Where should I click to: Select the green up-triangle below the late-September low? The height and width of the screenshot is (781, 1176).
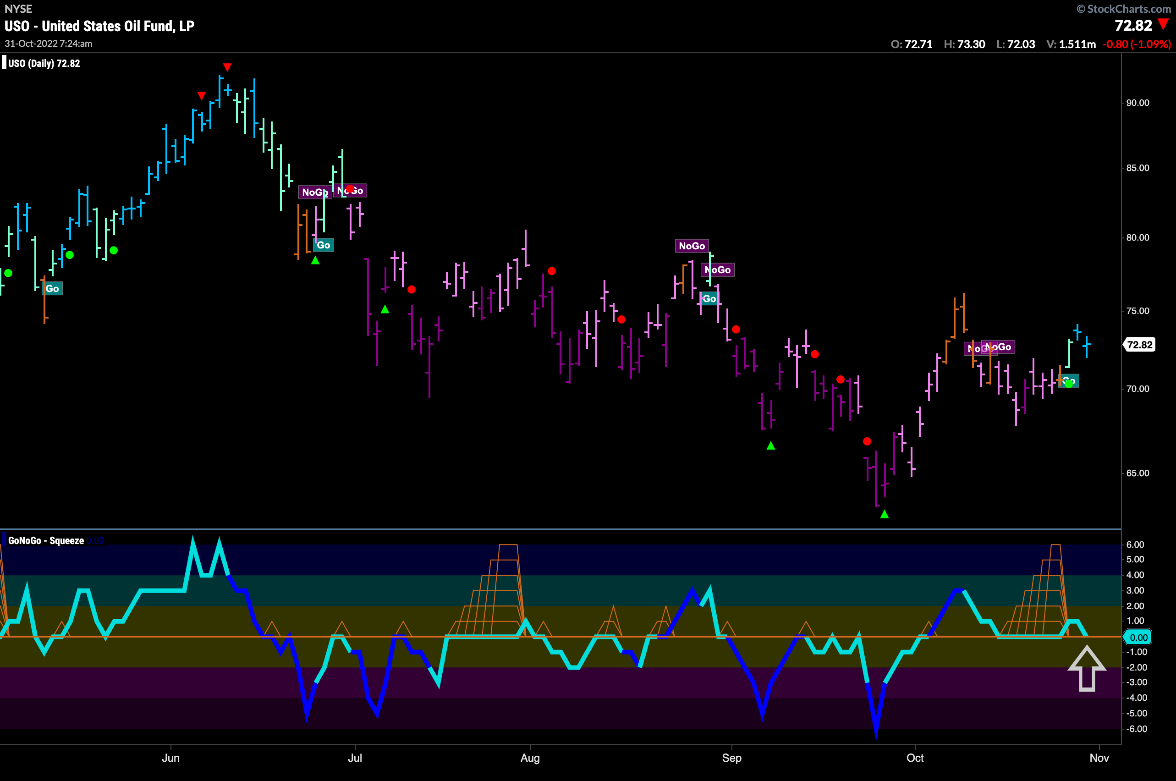(x=884, y=514)
